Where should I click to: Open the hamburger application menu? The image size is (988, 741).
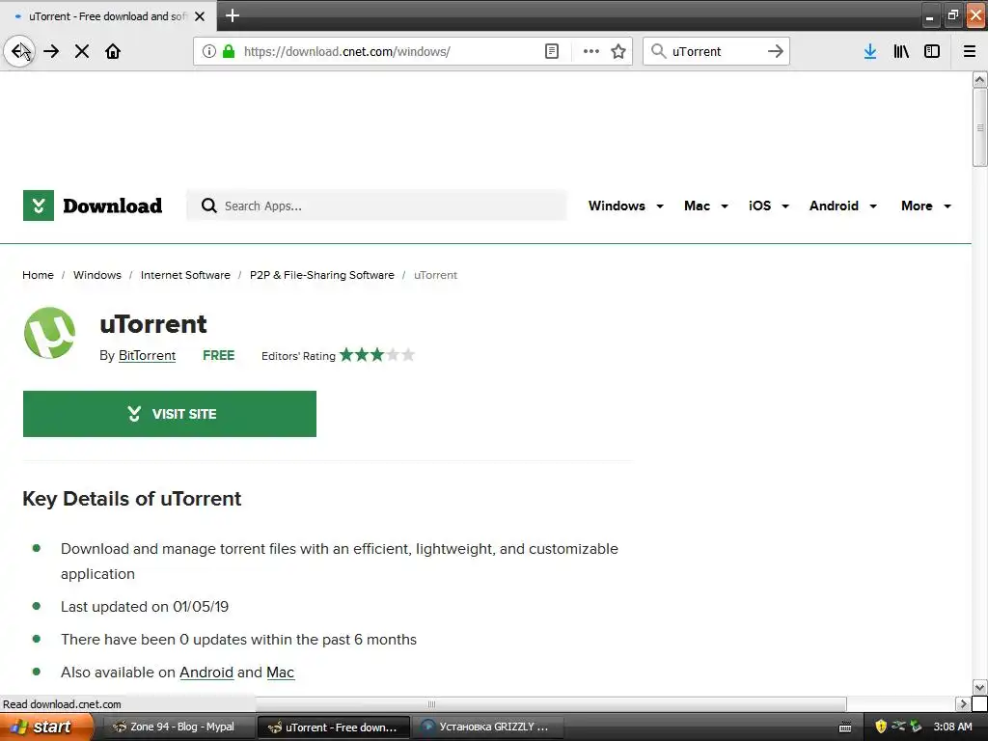coord(970,51)
